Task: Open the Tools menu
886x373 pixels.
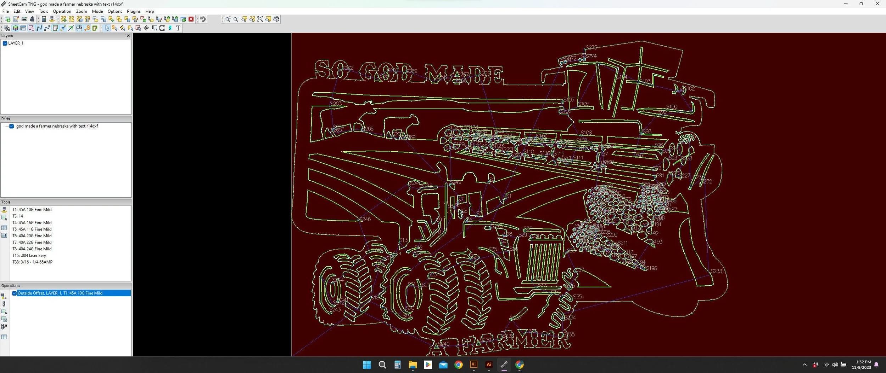Action: [43, 11]
